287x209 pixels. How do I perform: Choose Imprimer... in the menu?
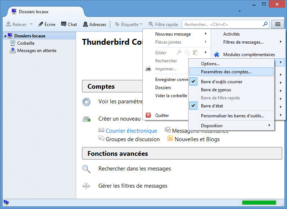coord(165,69)
